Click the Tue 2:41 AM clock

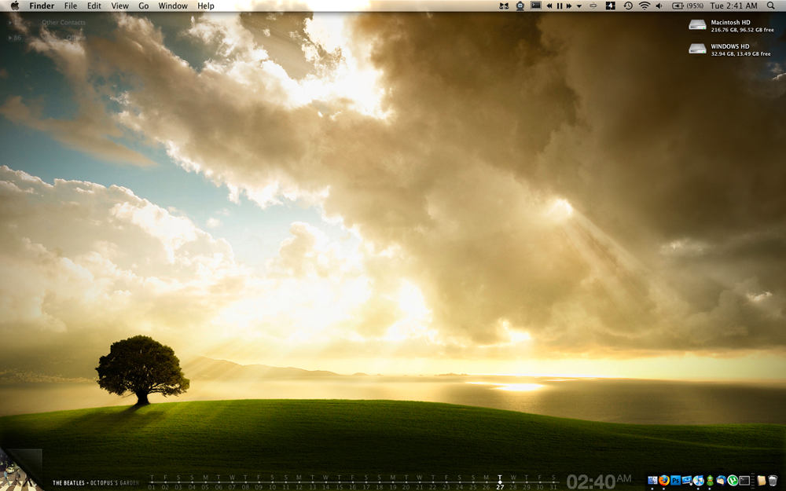[734, 6]
